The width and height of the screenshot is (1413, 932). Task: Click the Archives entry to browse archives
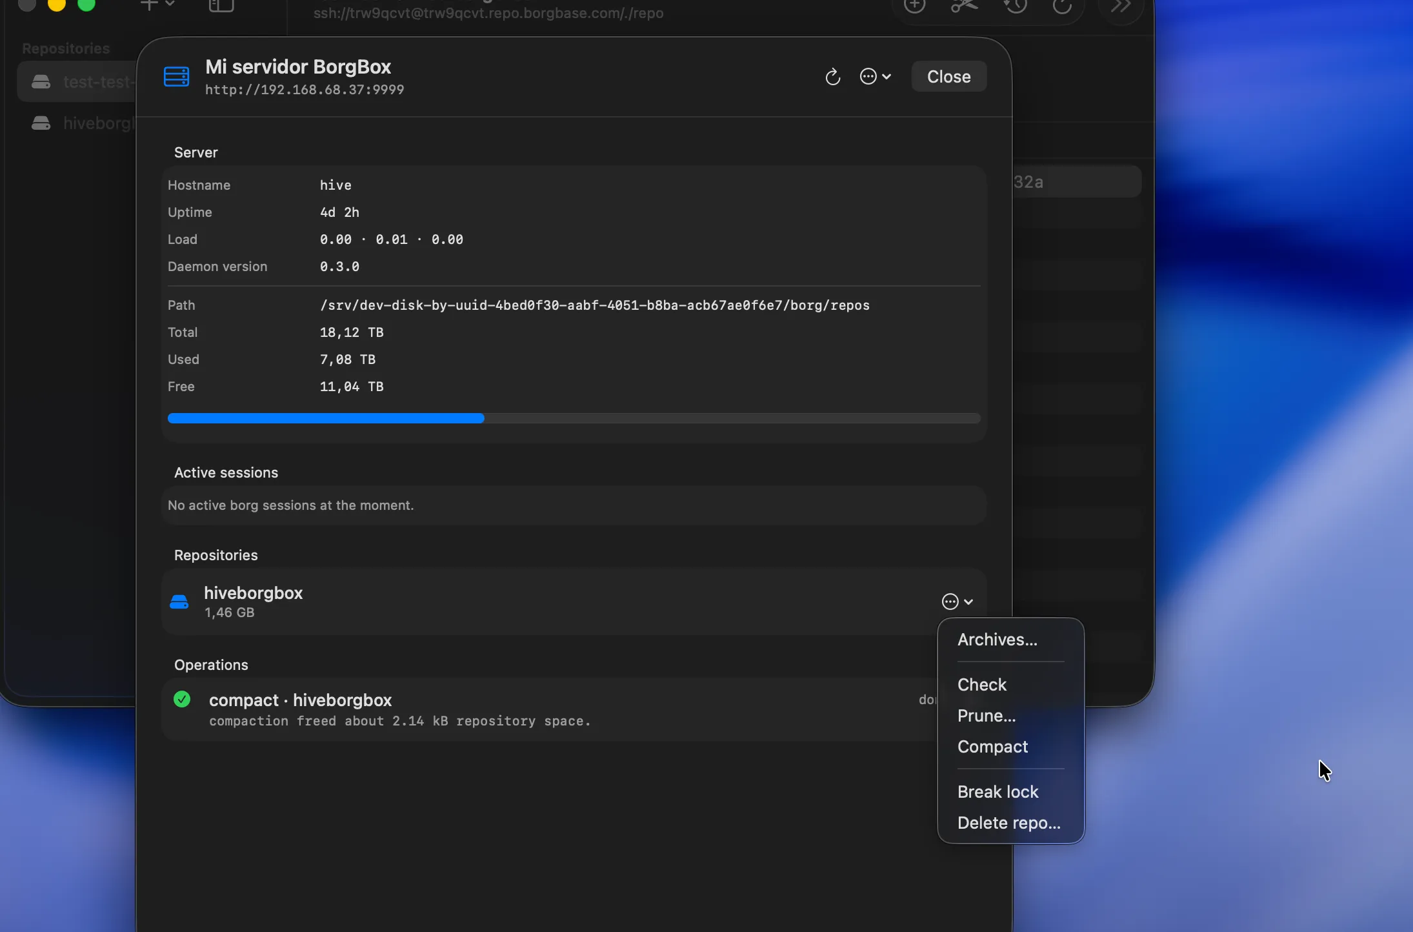point(997,640)
